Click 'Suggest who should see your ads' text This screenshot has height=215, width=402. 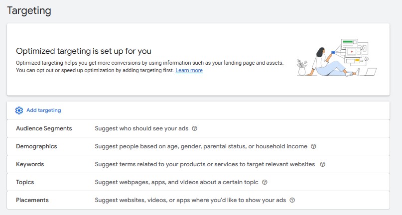141,128
